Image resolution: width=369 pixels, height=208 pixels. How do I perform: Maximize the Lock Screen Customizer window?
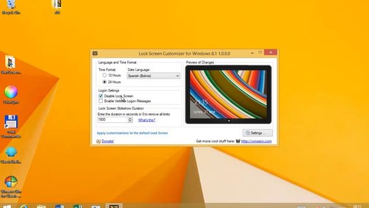coord(260,53)
